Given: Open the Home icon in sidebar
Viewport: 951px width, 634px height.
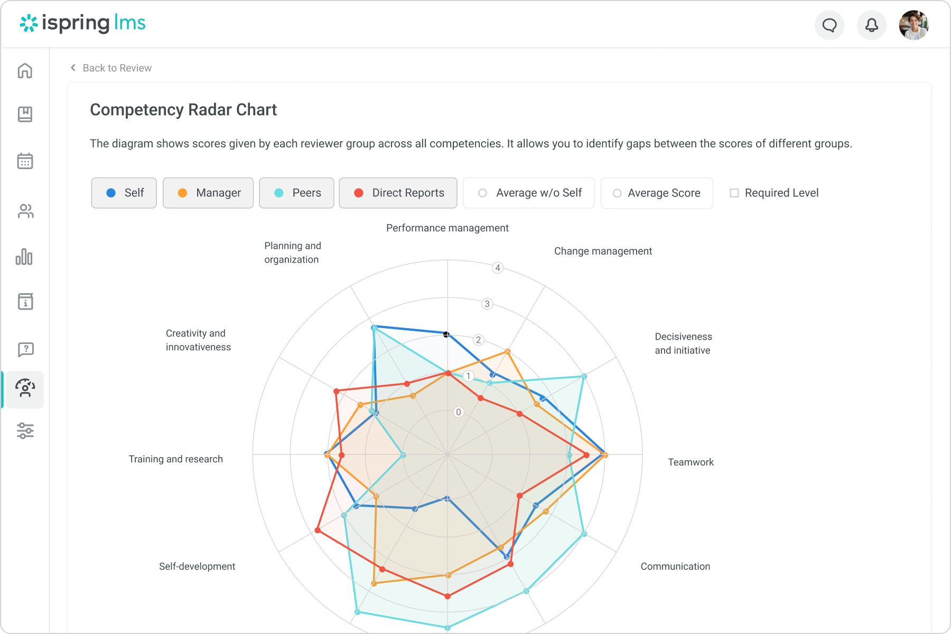Looking at the screenshot, I should tap(25, 71).
